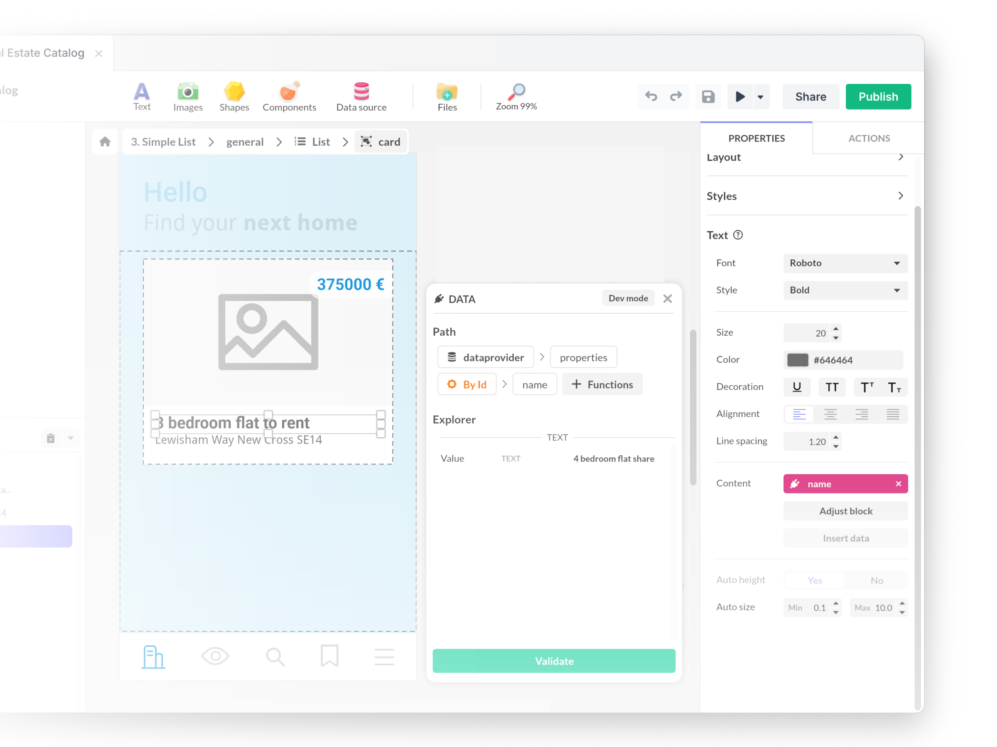Click the text color swatch #646464
997x747 pixels.
(798, 359)
